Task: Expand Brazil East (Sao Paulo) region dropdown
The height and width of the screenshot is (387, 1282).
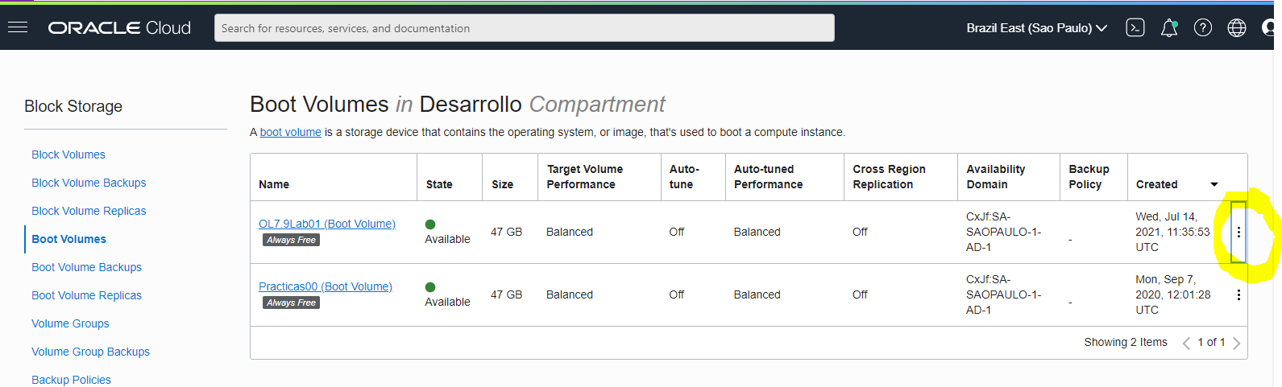Action: click(1036, 28)
